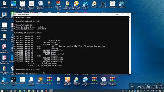The image size is (164, 92).
Task: Open KARNAUGH MAPPING Word document
Action: coord(104,81)
